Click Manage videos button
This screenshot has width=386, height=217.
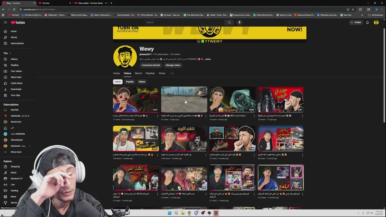click(173, 65)
